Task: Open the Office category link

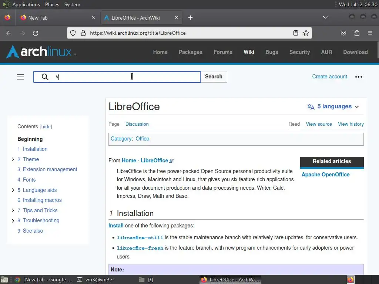Action: (142, 139)
